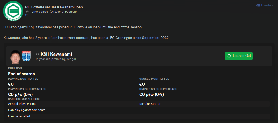This screenshot has width=278, height=123.
Task: Click the headline PEC Zwolle secure Kawanami loan
Action: point(54,7)
